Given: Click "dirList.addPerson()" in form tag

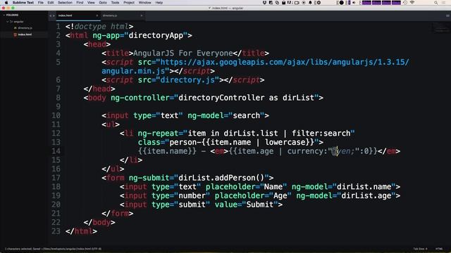Looking at the screenshot, I should pos(221,178).
